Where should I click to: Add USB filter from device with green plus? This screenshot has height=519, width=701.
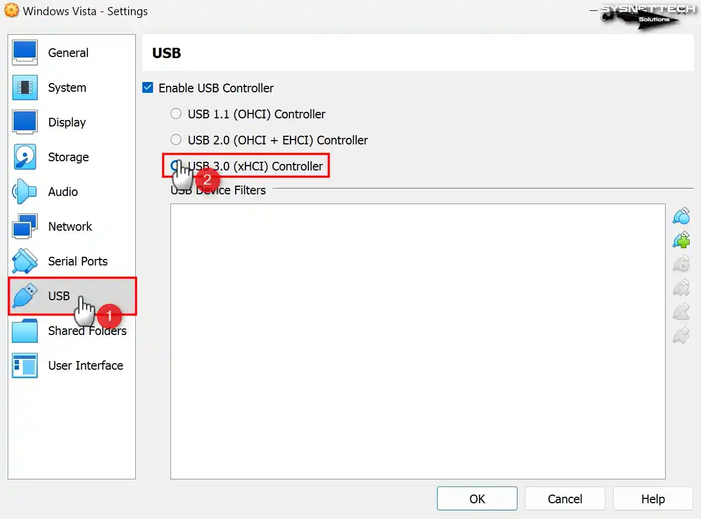pos(681,239)
